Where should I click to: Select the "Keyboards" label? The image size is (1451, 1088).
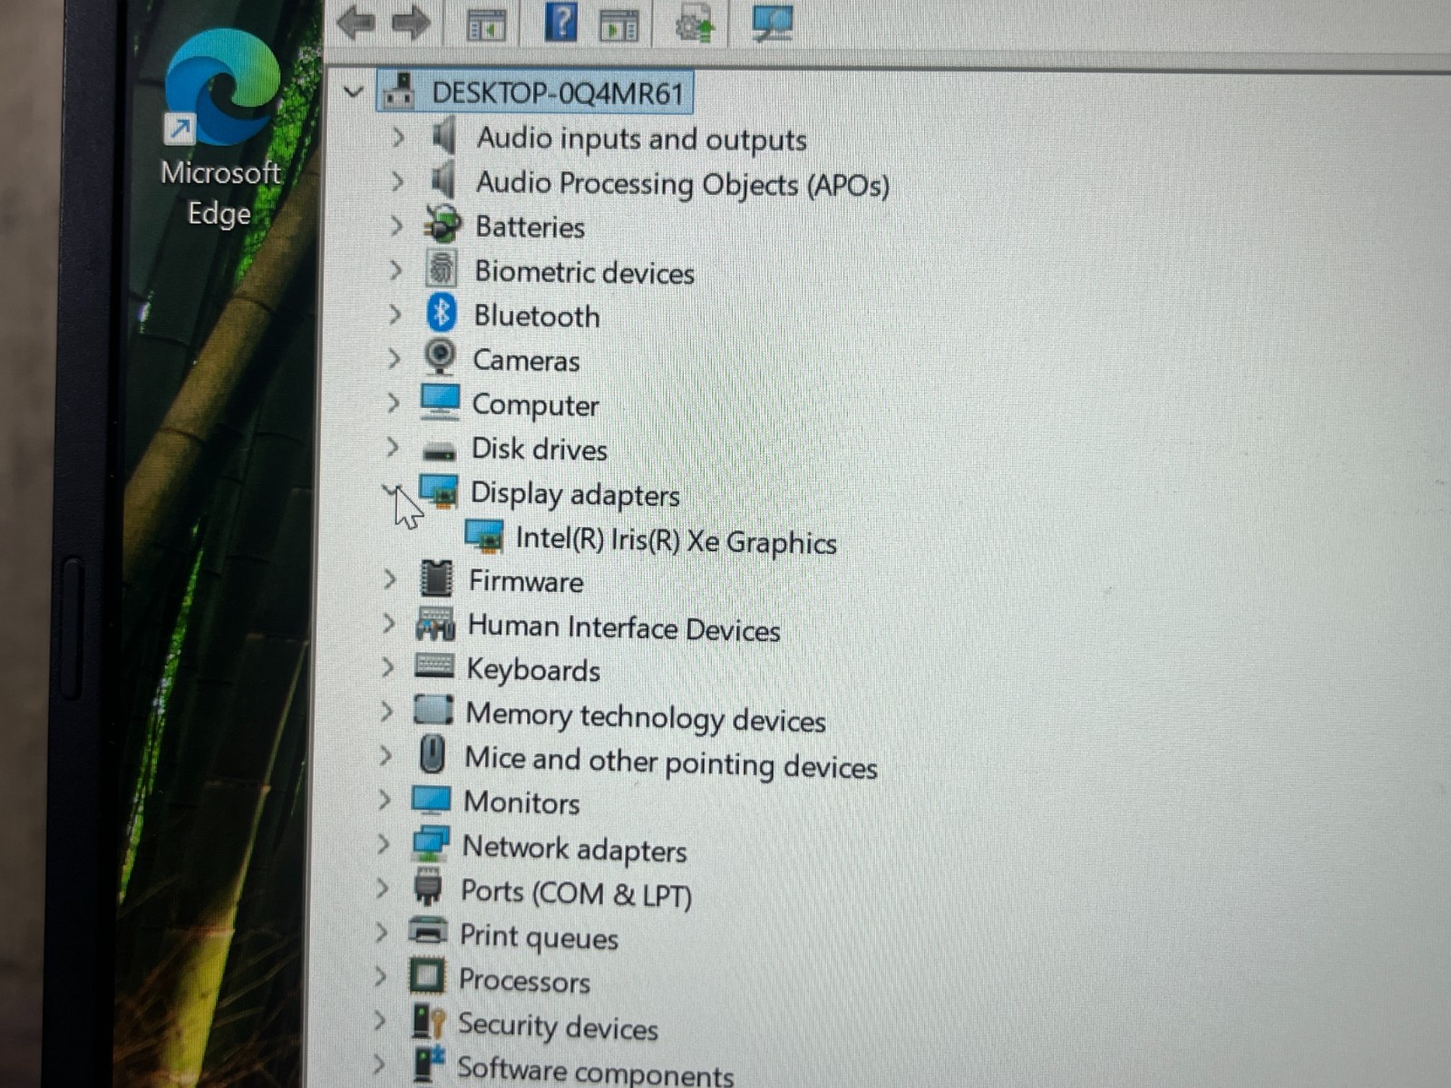click(533, 670)
